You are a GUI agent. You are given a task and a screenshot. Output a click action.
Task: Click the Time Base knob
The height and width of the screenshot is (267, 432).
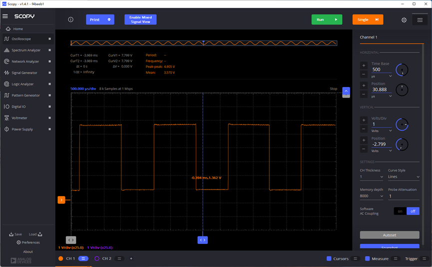coord(402,70)
